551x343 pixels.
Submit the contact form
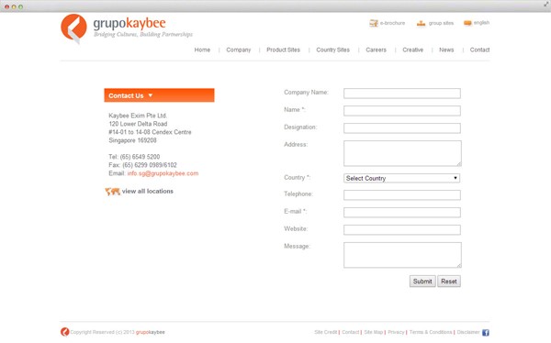[x=422, y=282]
